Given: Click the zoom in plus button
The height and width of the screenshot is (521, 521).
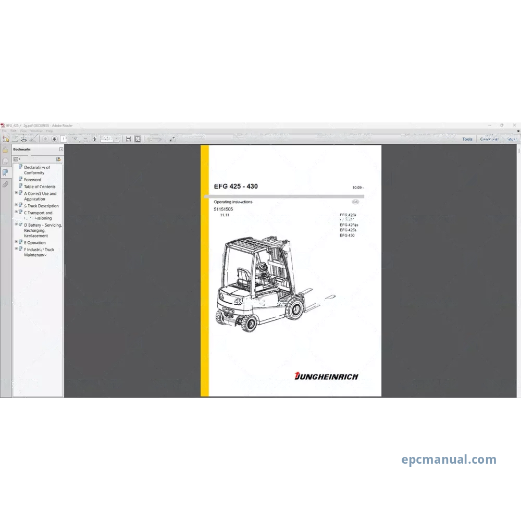Looking at the screenshot, I should (94, 139).
